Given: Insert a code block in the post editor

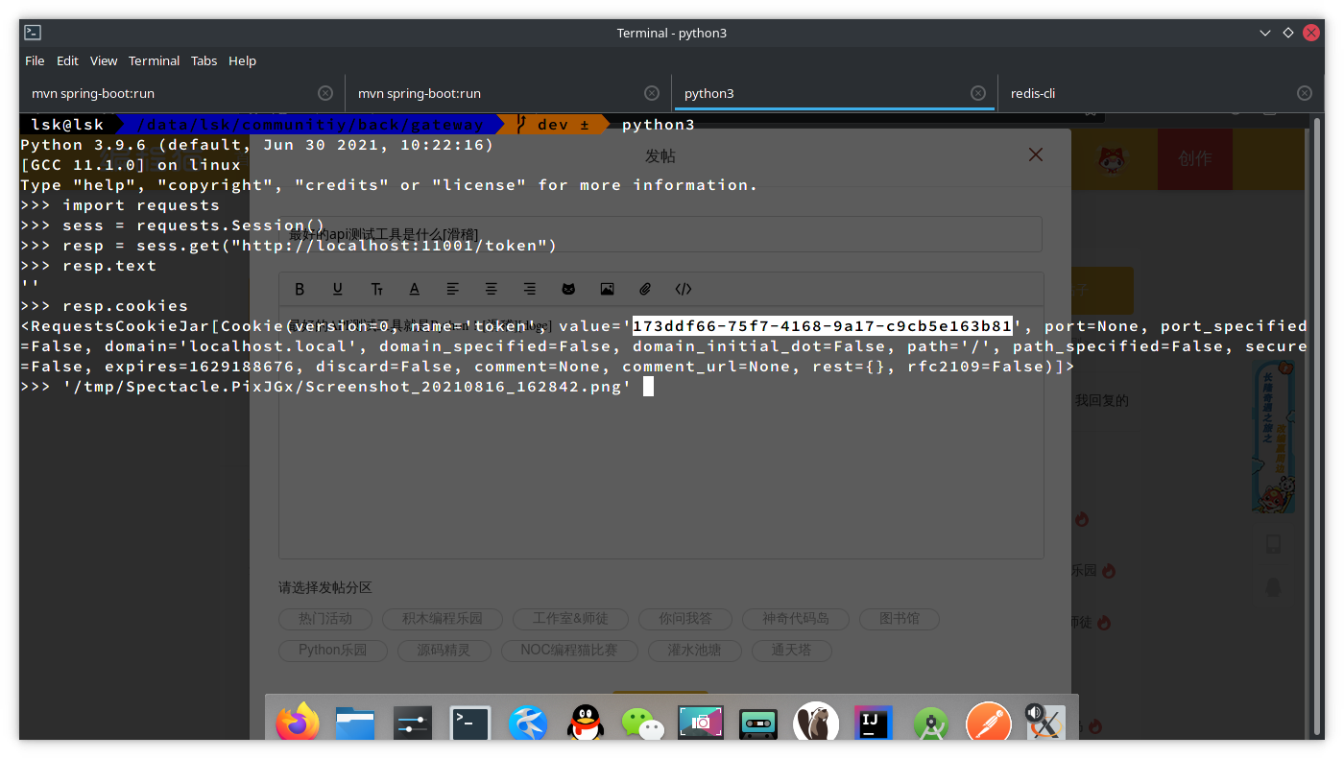Looking at the screenshot, I should tap(684, 289).
